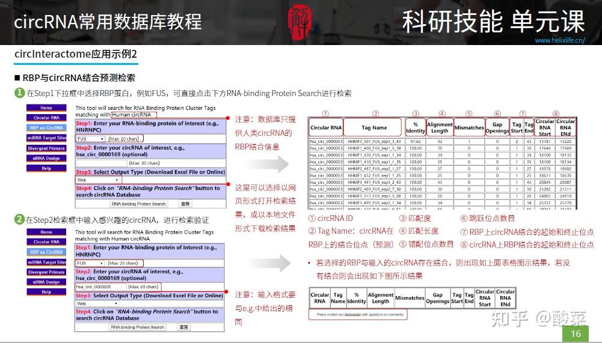Select tag HHMF1_430_FUS_rep1_1_34
602x343 pixels.
pyautogui.click(x=374, y=155)
